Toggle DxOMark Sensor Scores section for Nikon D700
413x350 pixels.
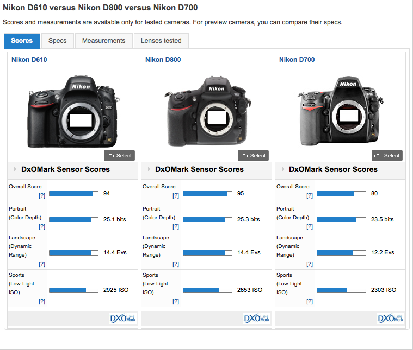(x=333, y=170)
